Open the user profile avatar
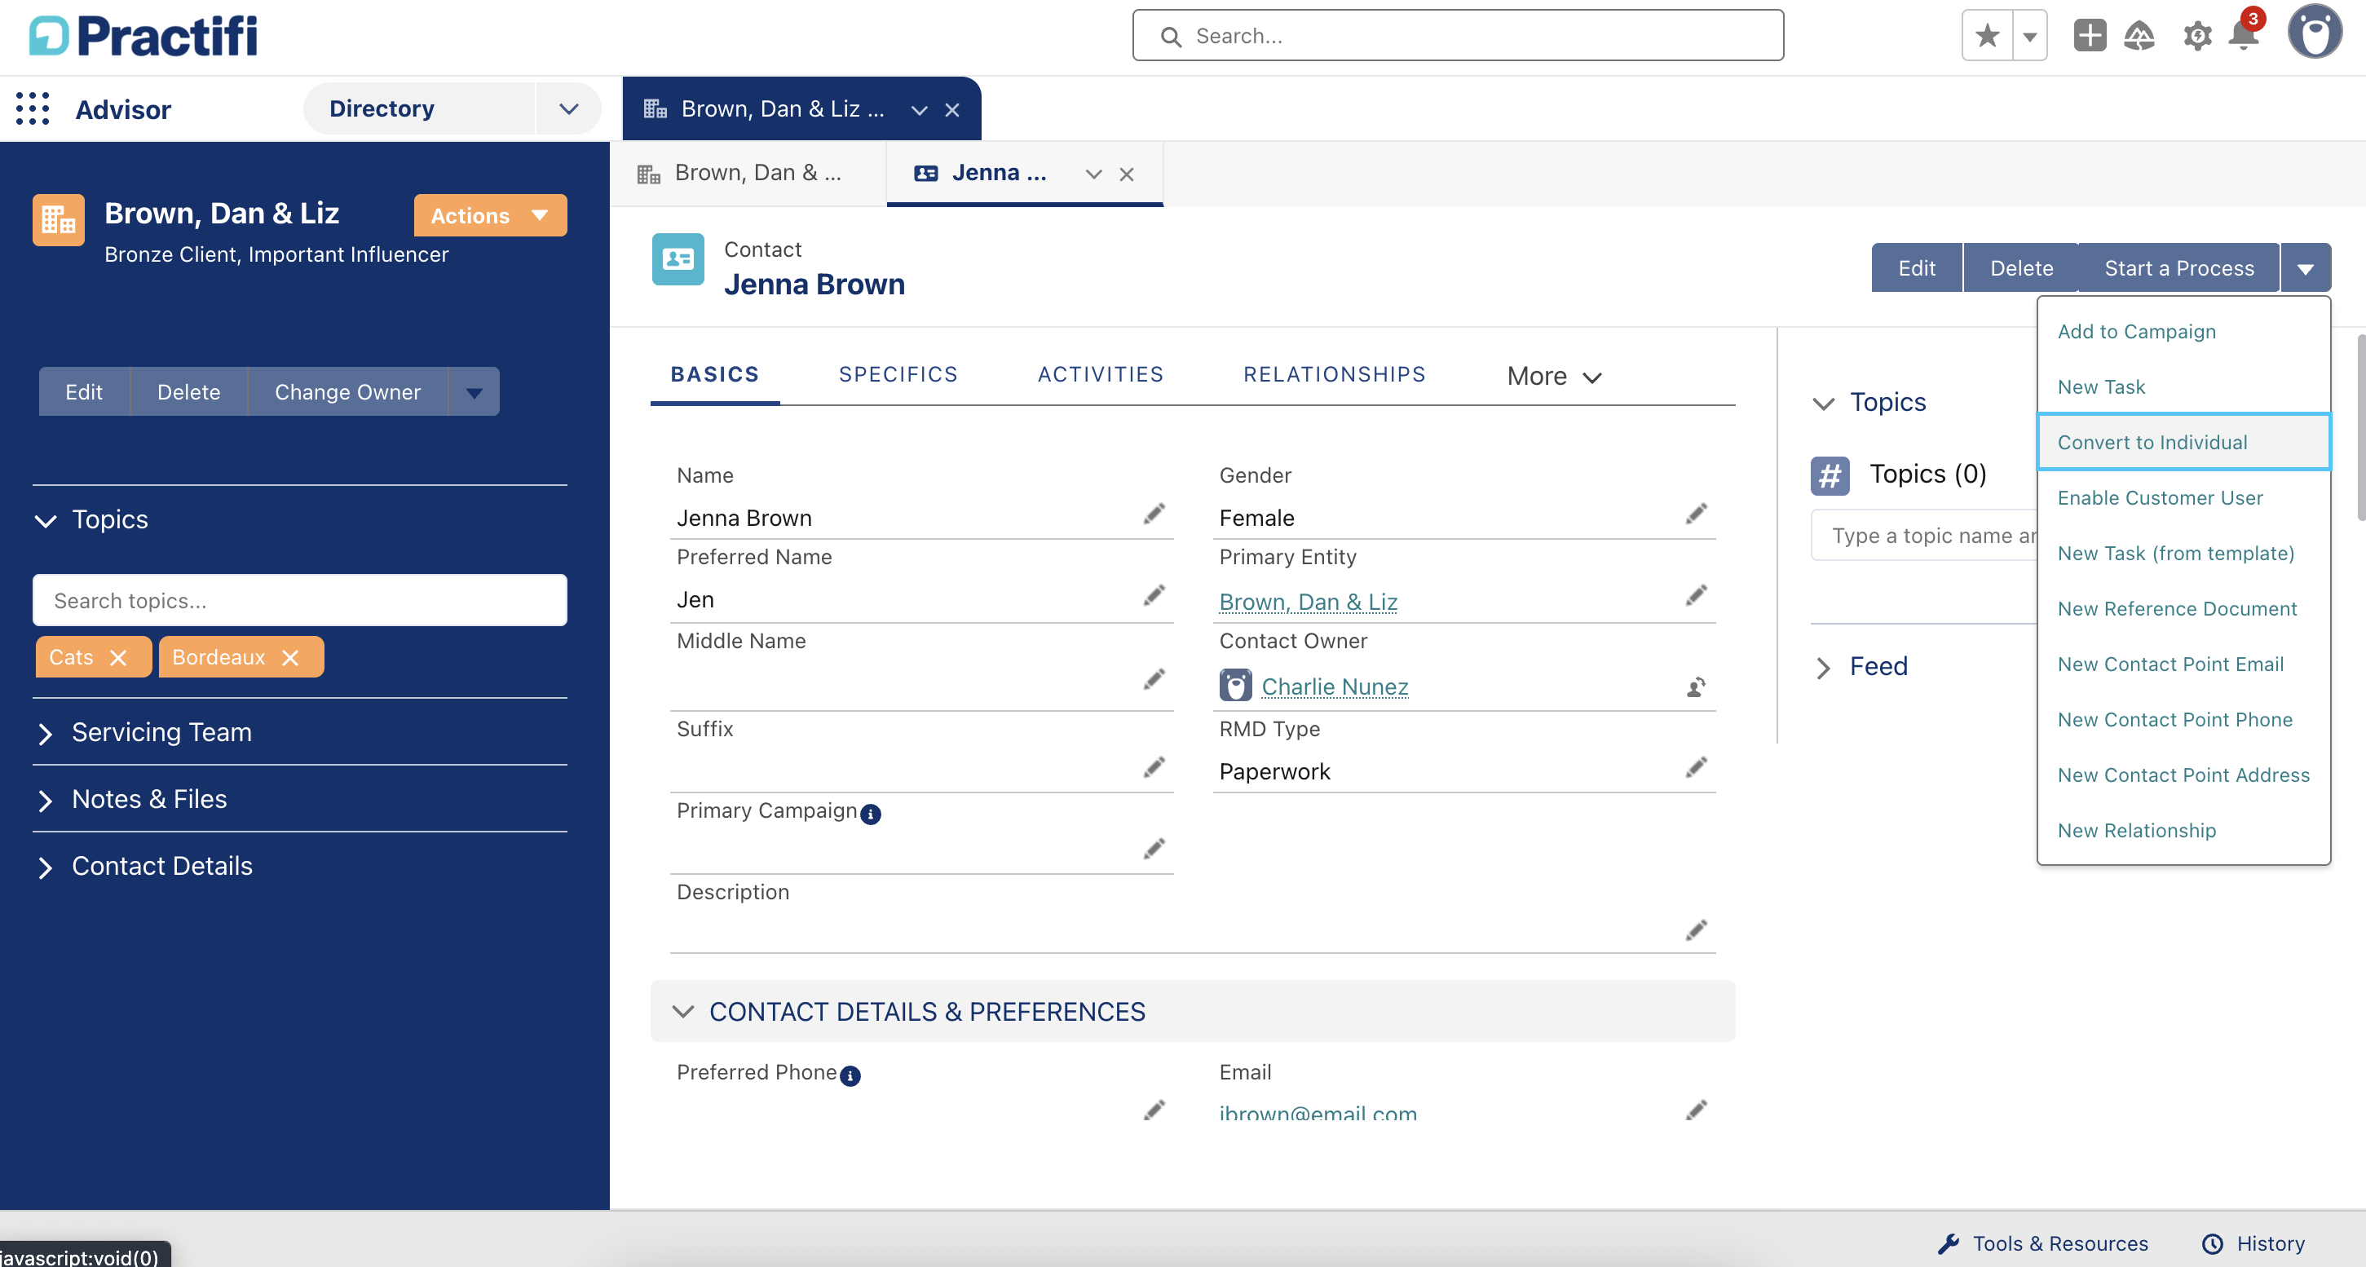The height and width of the screenshot is (1267, 2366). point(2315,32)
